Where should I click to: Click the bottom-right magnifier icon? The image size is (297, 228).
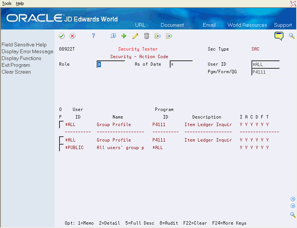(x=293, y=215)
